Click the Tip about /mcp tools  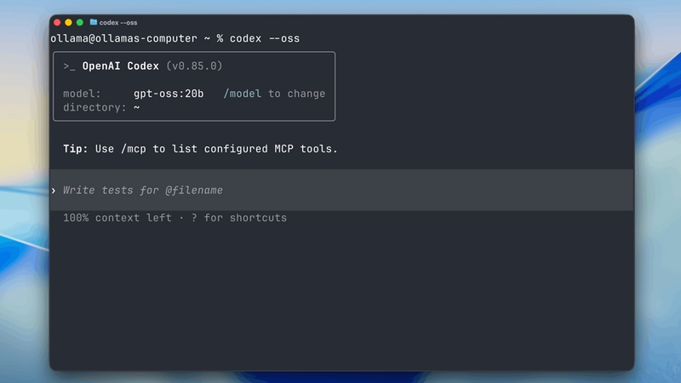coord(200,149)
